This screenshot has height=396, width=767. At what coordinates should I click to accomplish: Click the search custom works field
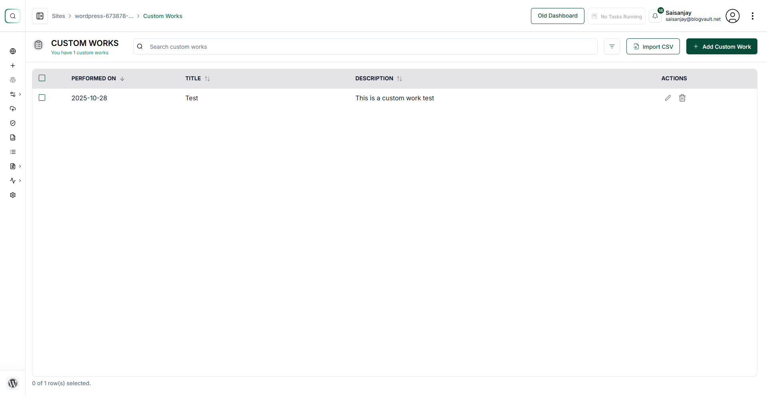click(360, 46)
